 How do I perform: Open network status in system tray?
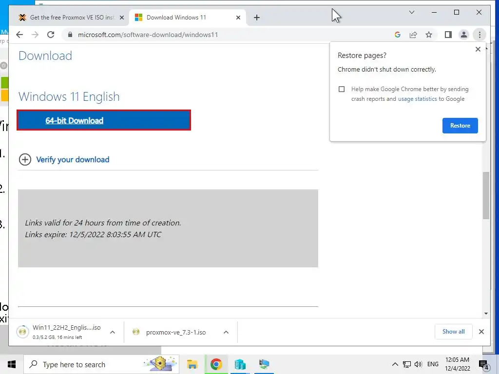[x=407, y=364]
